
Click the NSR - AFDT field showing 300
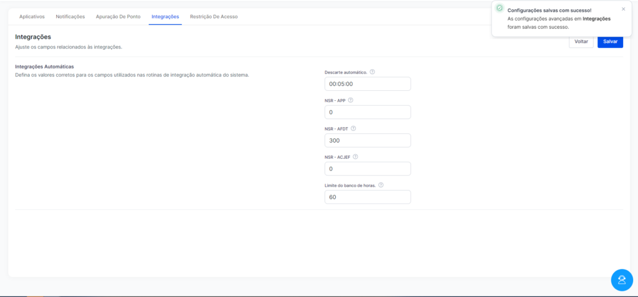(x=368, y=140)
